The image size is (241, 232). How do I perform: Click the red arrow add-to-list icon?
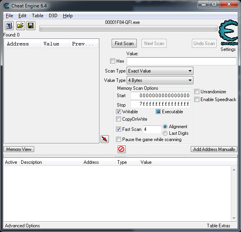click(x=105, y=139)
